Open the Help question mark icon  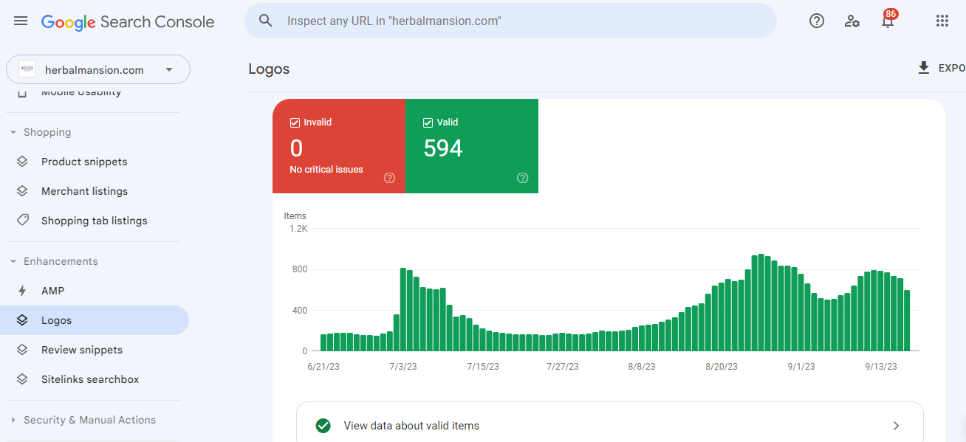(x=817, y=21)
